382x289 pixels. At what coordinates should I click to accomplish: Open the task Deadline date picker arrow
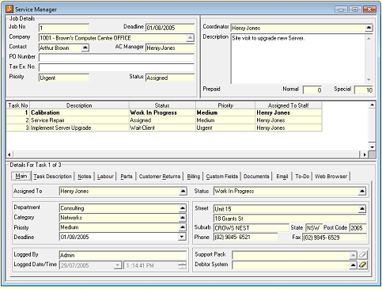(182, 237)
